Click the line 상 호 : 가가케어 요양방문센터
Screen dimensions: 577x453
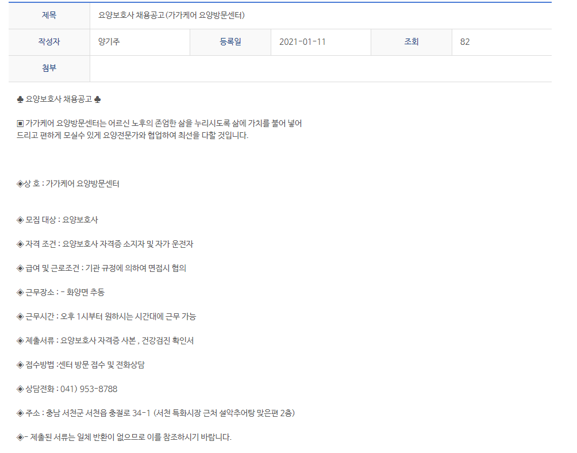pos(68,183)
